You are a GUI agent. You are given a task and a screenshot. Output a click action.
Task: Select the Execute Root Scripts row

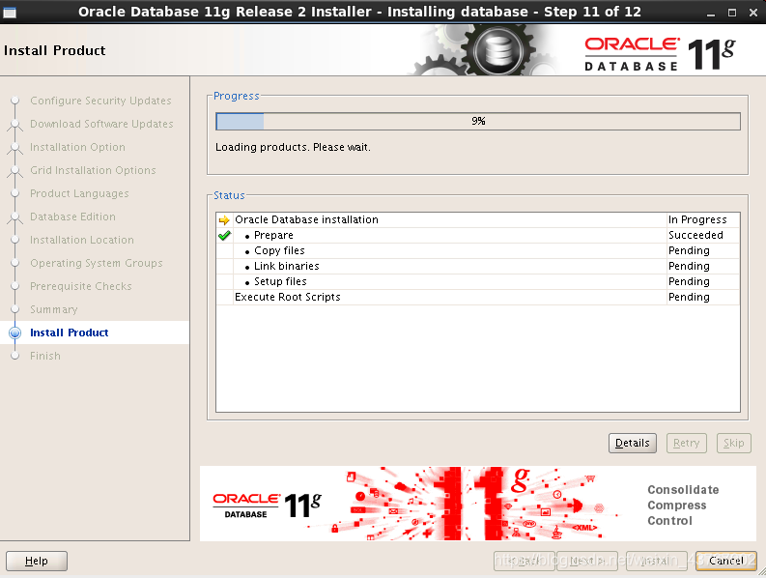click(478, 298)
